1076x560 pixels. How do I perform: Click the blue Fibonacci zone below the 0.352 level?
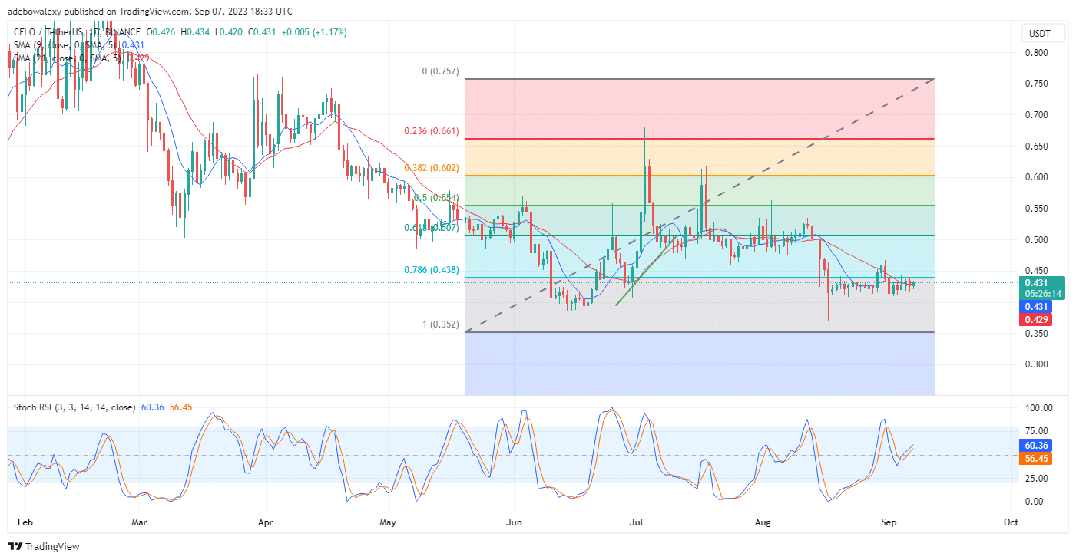[700, 364]
